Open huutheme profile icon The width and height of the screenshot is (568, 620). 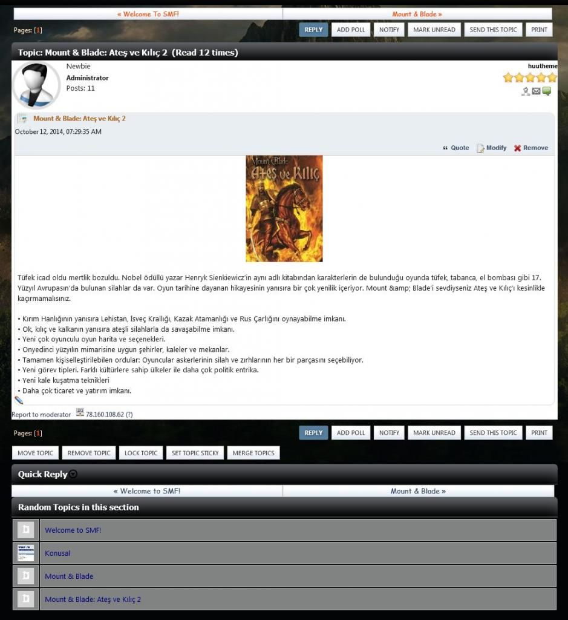pyautogui.click(x=525, y=91)
